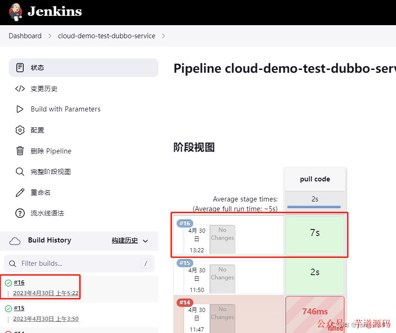Open build #15 timestamp 上午3:50 link

click(46, 319)
